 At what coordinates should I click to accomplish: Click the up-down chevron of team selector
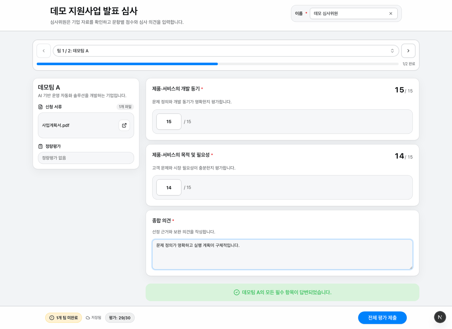392,51
